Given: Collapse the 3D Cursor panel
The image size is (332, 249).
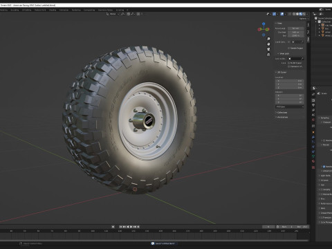Looking at the screenshot, I should click(x=281, y=72).
